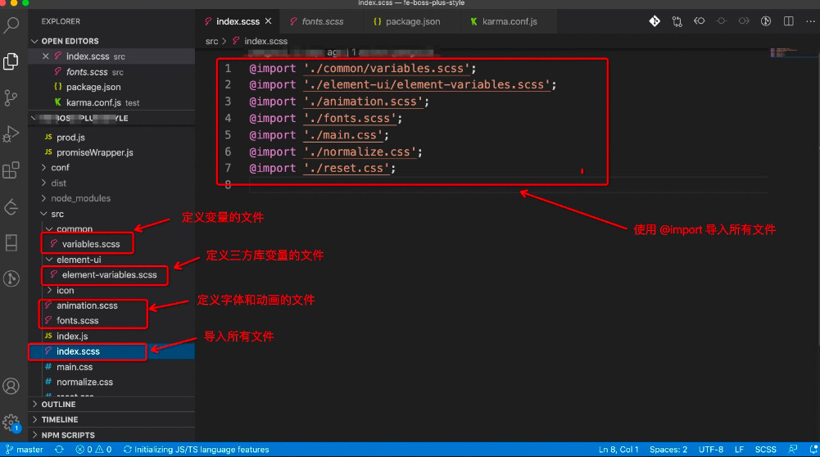
Task: Expand the icon folder
Action: (65, 291)
